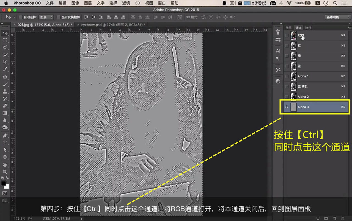The width and height of the screenshot is (352, 221).
Task: Select the Eraser tool
Action: click(x=5, y=106)
